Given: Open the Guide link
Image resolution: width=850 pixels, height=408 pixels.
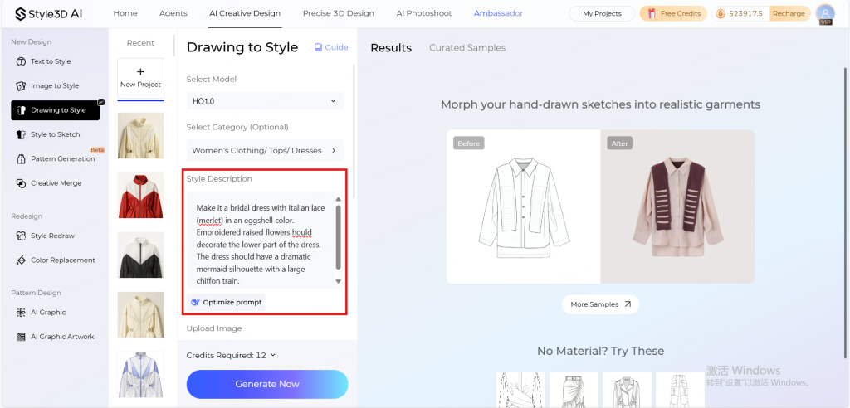Looking at the screenshot, I should coord(331,47).
